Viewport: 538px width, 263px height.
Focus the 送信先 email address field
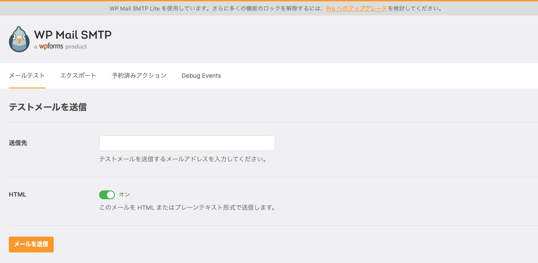click(187, 143)
